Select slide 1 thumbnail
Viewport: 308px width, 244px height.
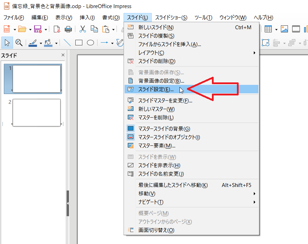click(37, 79)
